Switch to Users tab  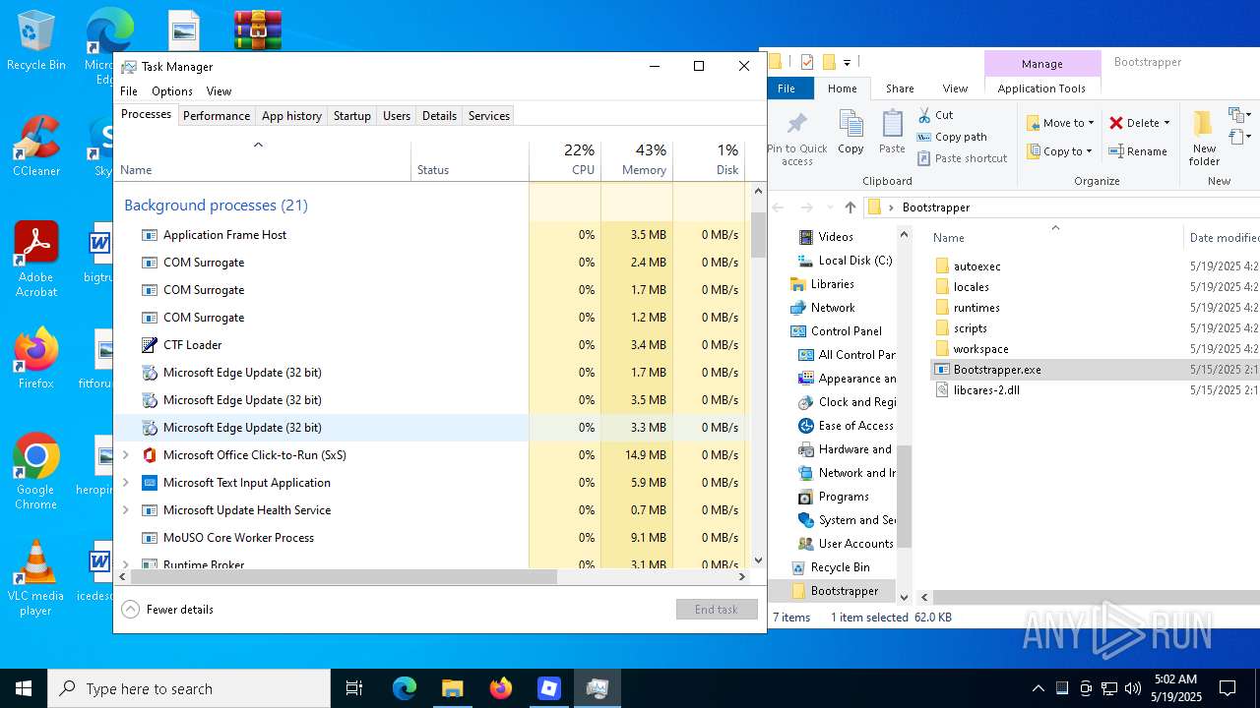pyautogui.click(x=397, y=116)
